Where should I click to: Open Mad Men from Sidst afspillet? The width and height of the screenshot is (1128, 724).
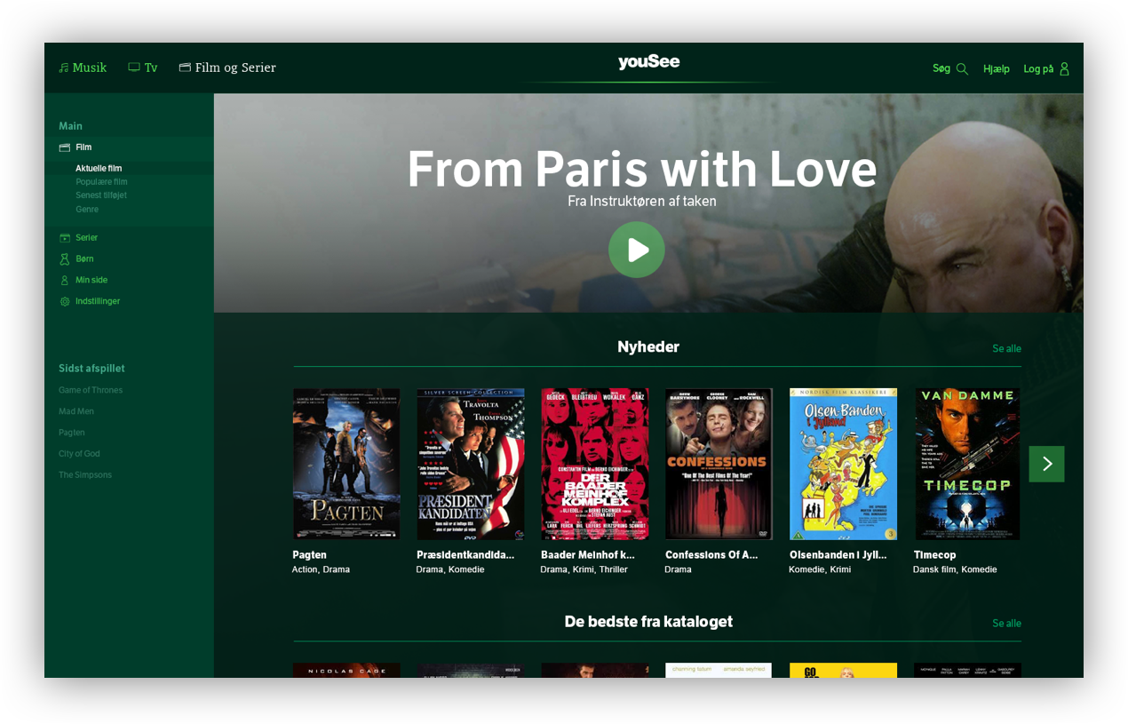(76, 411)
